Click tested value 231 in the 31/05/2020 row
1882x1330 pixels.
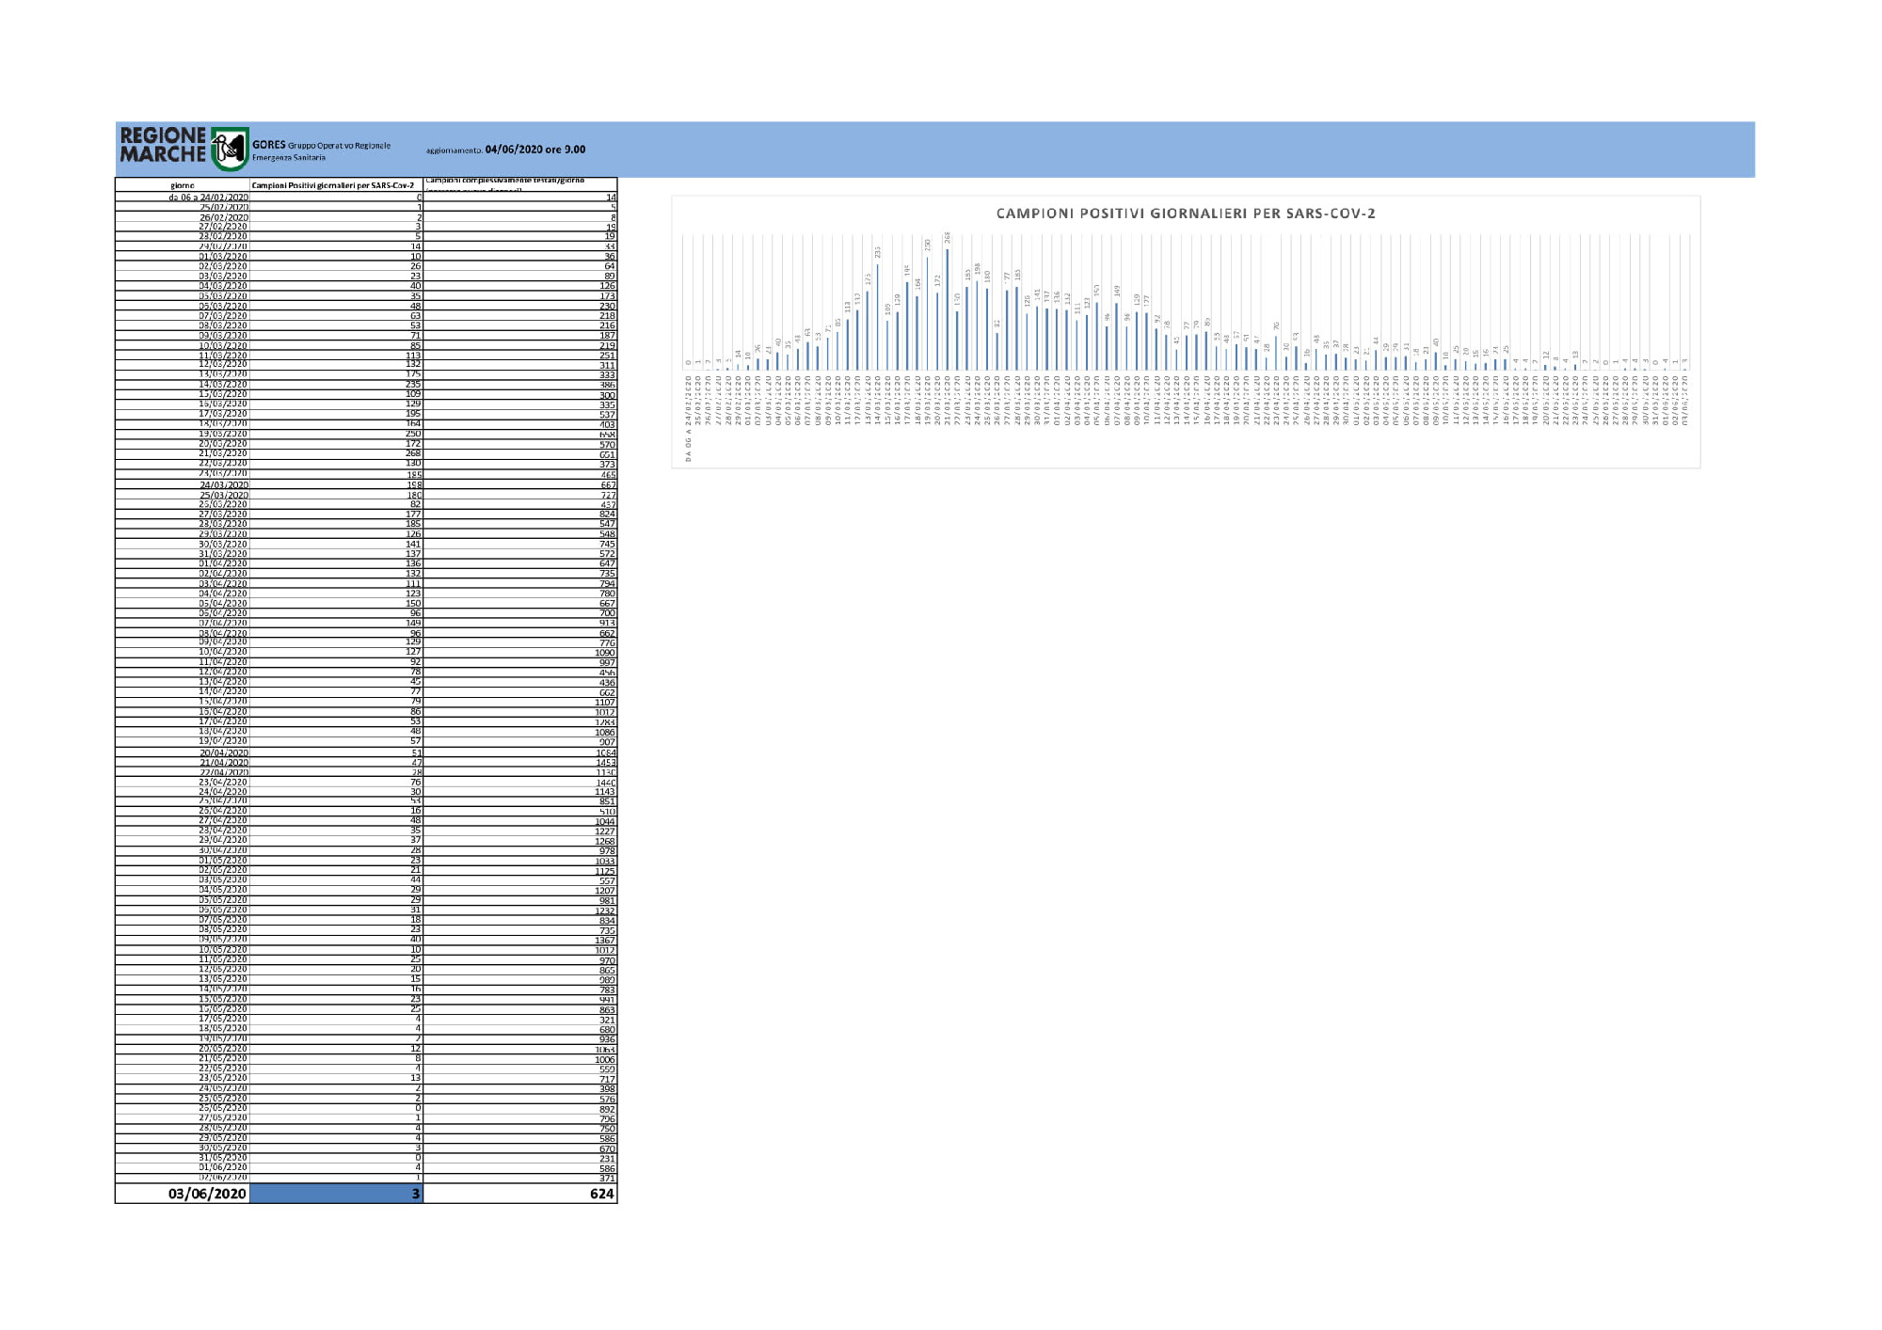click(607, 1159)
